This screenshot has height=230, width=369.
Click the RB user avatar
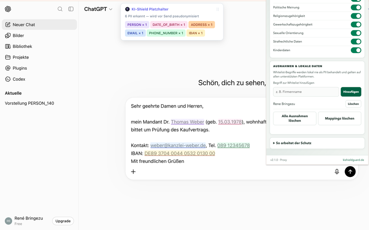click(x=8, y=221)
